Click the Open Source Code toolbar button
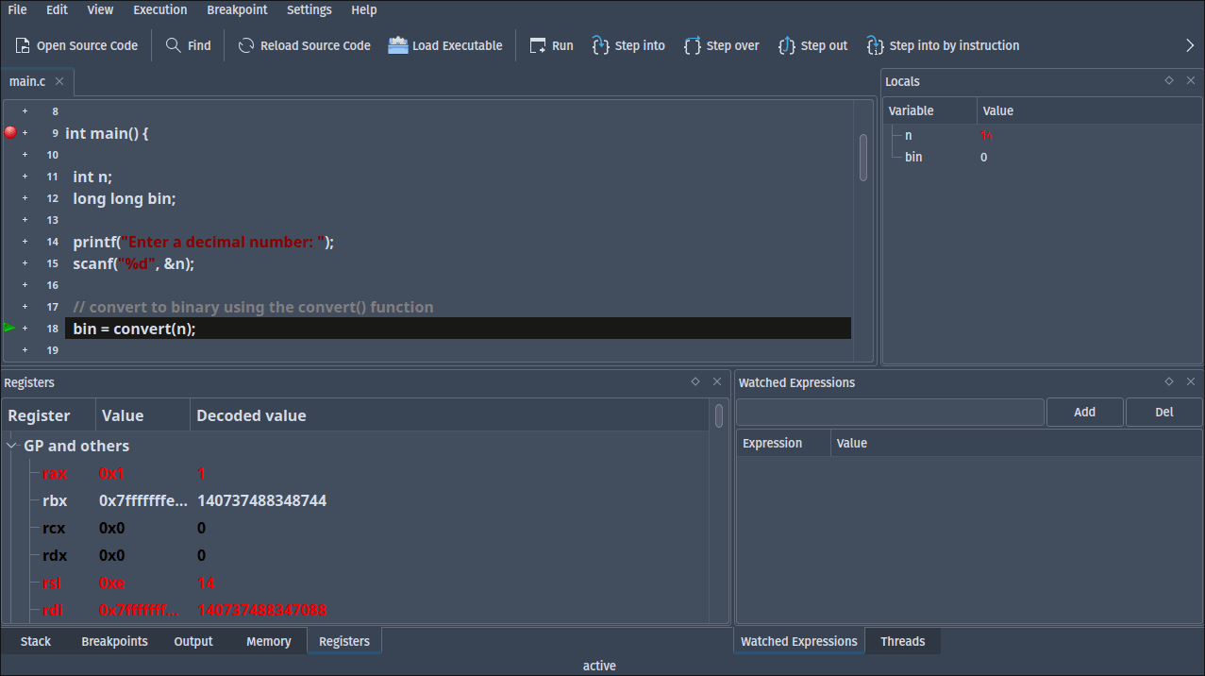 pyautogui.click(x=76, y=45)
